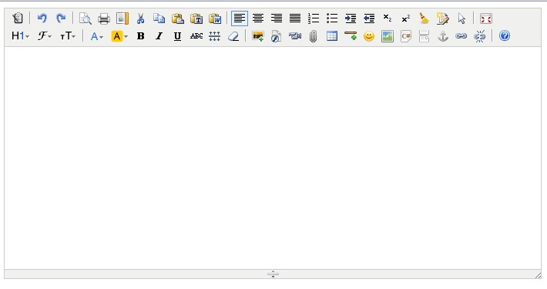Open the about help question mark
This screenshot has height=289, width=547.
tap(505, 36)
